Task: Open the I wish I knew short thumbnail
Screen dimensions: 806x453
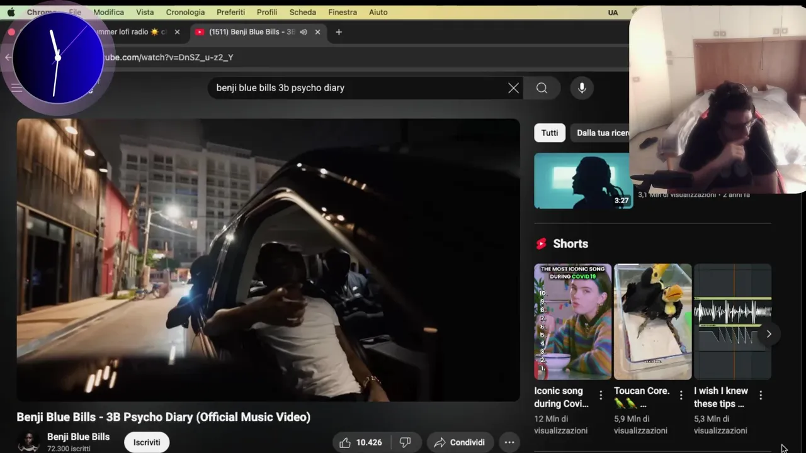Action: (732, 322)
